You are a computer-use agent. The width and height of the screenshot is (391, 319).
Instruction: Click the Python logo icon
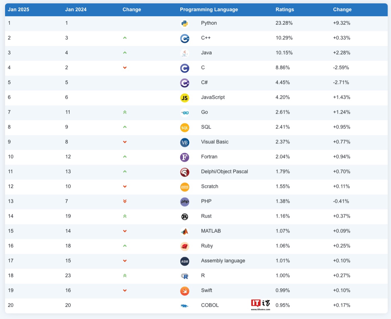[x=185, y=24]
